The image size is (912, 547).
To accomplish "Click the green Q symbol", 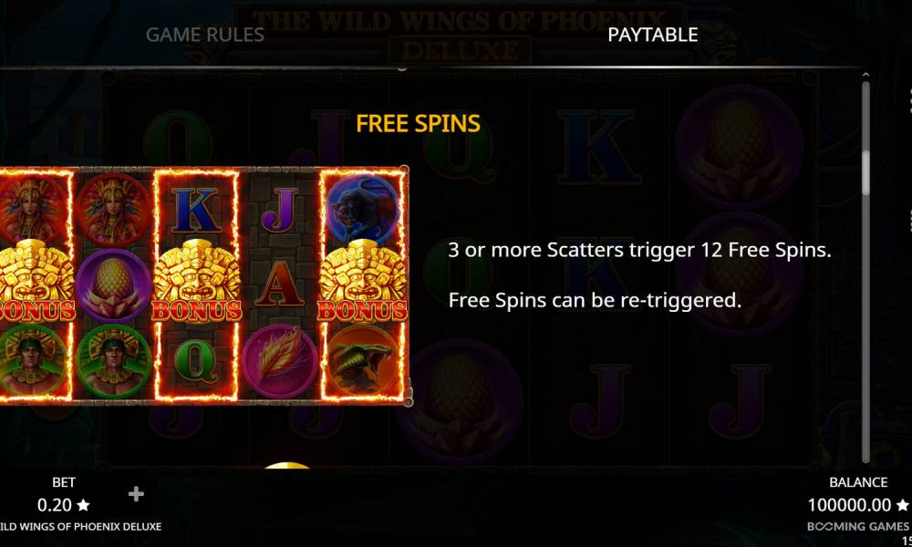I will click(195, 362).
